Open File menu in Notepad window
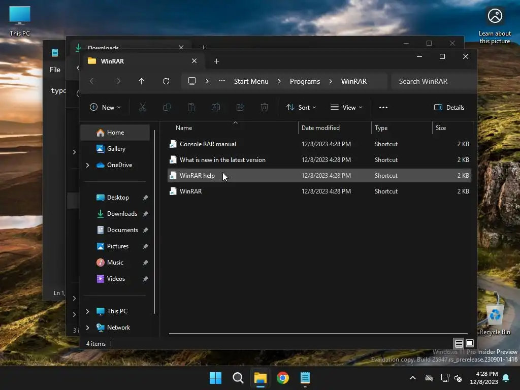The width and height of the screenshot is (520, 390). tap(55, 70)
